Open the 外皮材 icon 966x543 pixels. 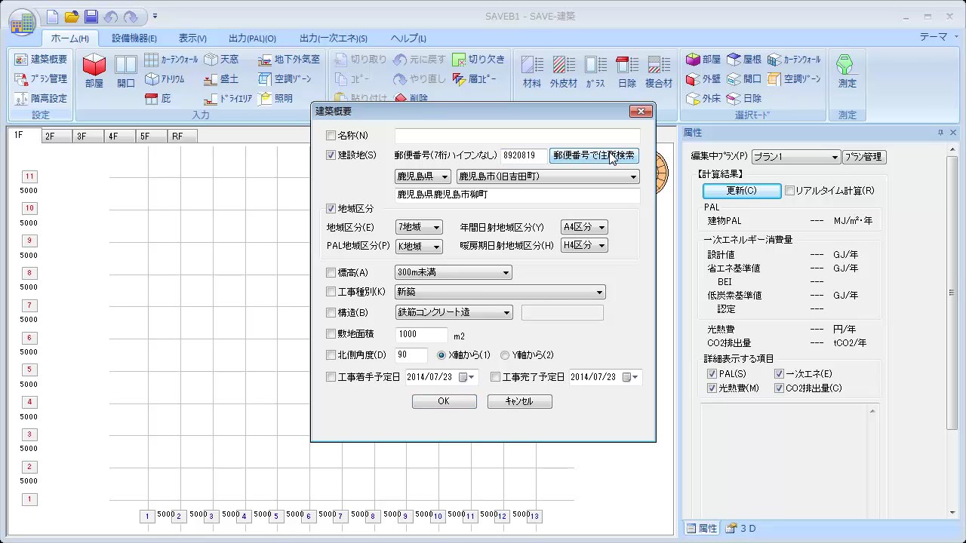tap(563, 71)
